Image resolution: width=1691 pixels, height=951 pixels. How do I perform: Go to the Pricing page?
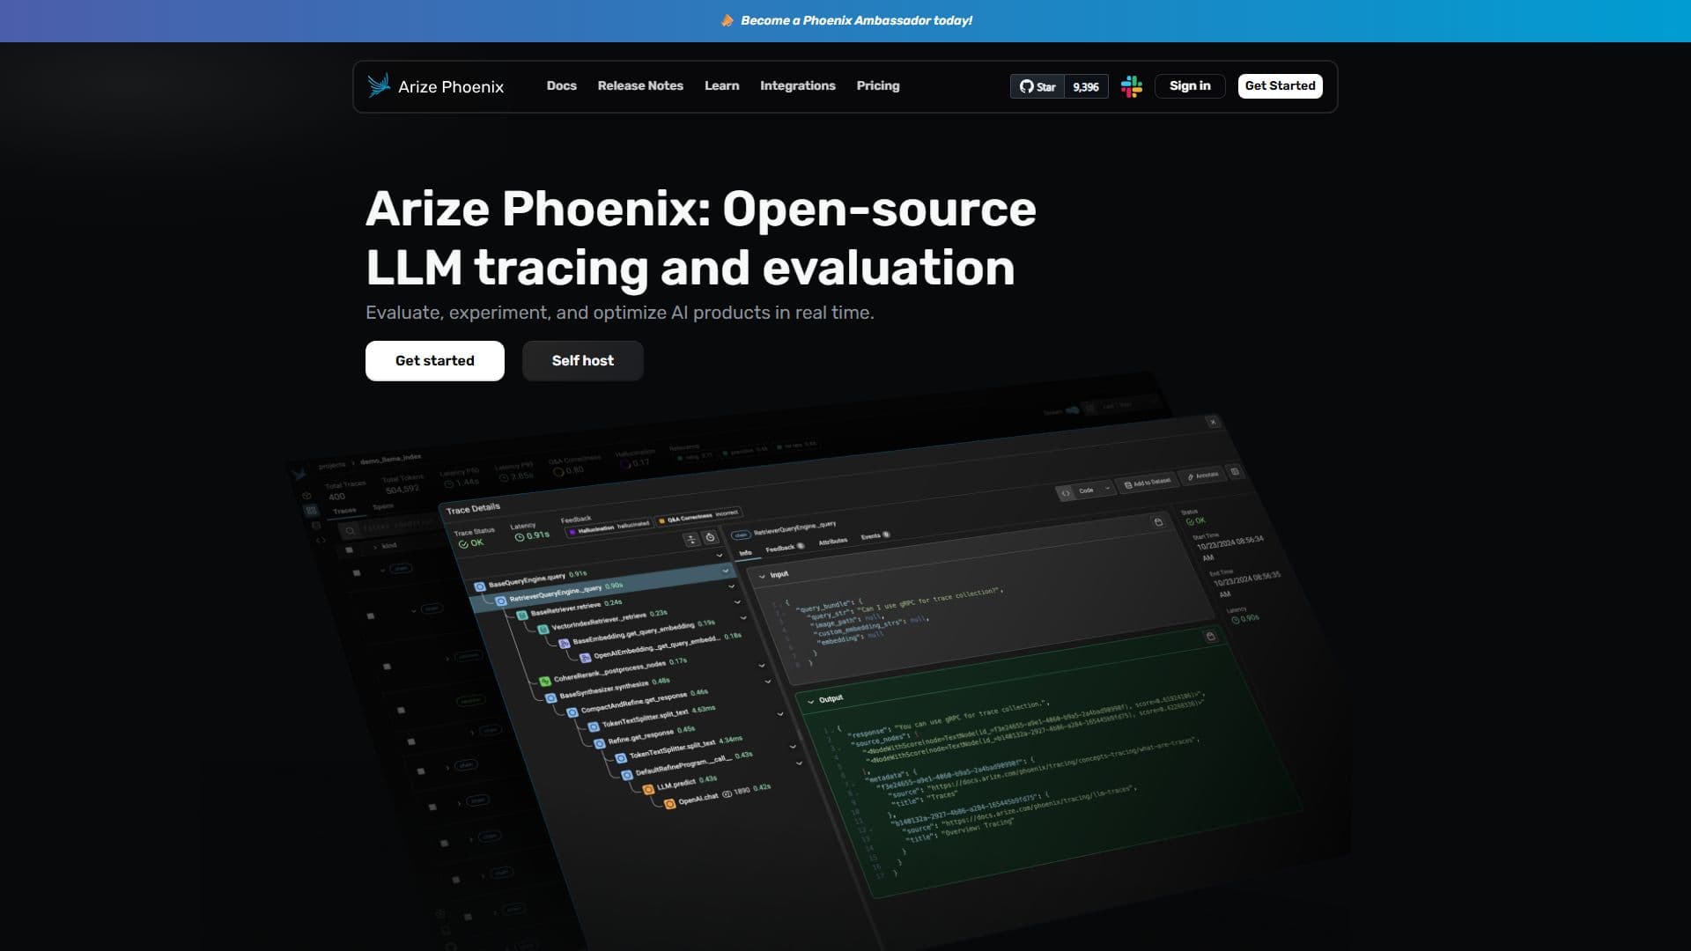point(877,85)
